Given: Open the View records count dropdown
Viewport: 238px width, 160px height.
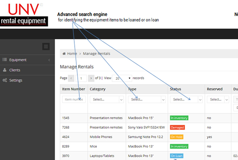Looking at the screenshot, I should pos(122,79).
